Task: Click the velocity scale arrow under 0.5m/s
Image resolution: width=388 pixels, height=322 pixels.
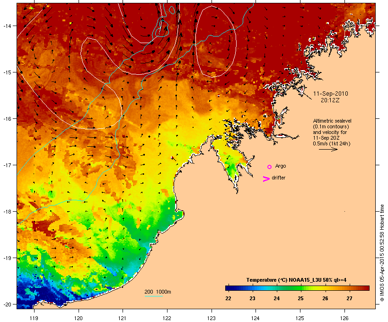Action: click(328, 149)
